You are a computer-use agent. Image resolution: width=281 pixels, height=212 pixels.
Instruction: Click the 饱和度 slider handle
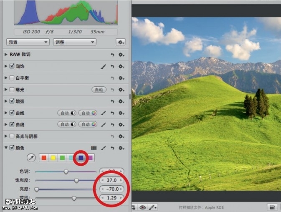(76, 180)
